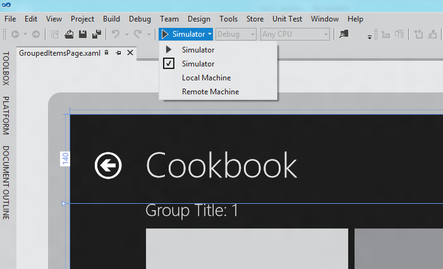
Task: Click the row divider triangle marker on designer
Action: point(64,203)
